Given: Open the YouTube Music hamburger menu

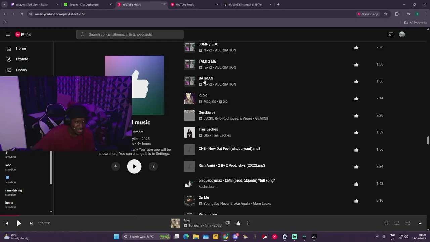Looking at the screenshot, I should click(x=8, y=34).
